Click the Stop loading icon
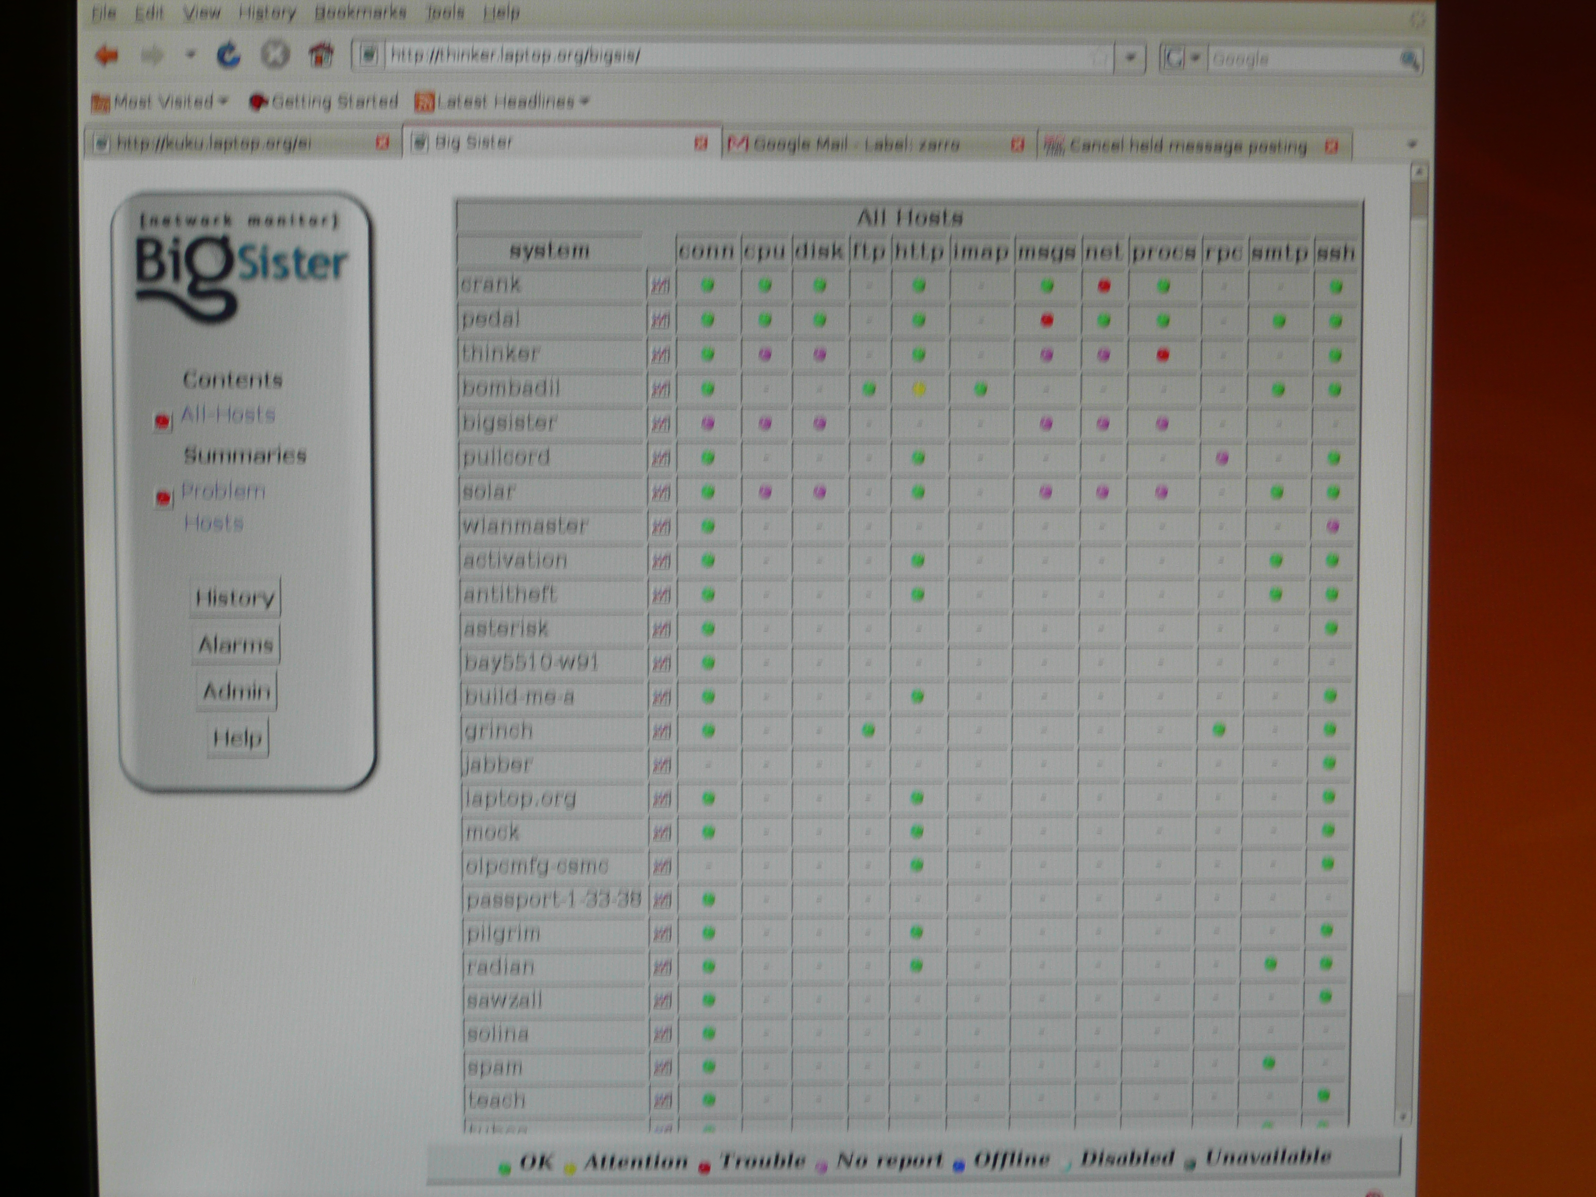 click(275, 55)
